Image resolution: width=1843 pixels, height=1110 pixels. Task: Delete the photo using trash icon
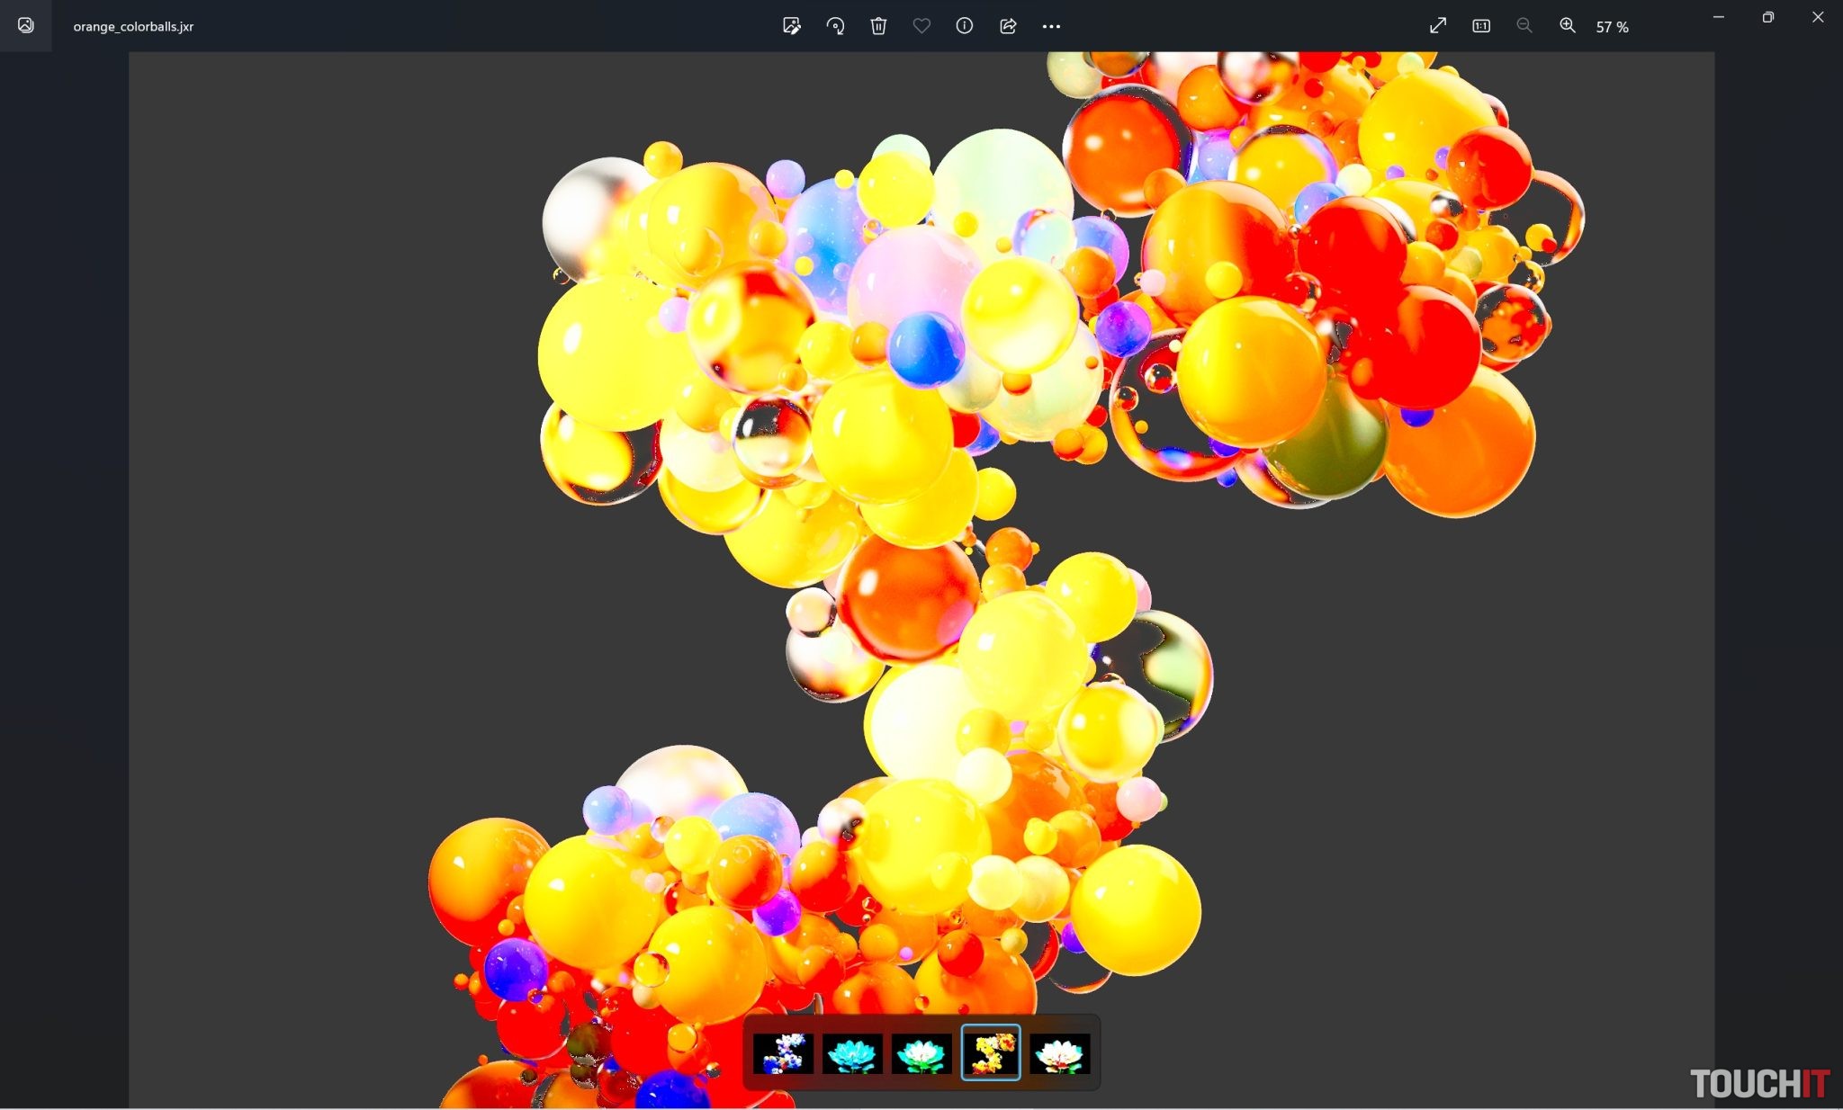tap(878, 26)
